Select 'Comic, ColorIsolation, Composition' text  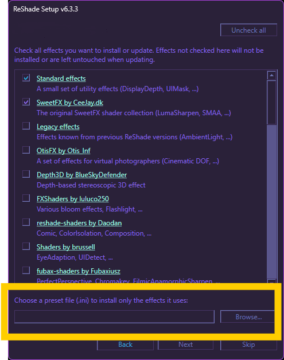[94, 233]
